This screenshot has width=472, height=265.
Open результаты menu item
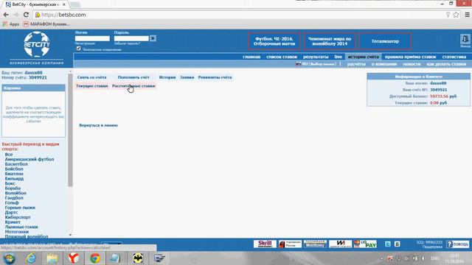tap(316, 57)
